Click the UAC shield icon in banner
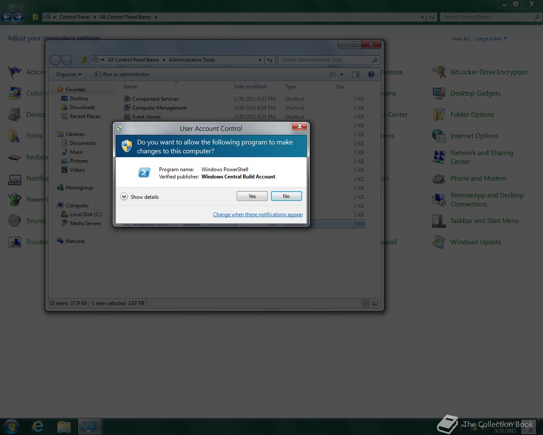The image size is (543, 435). tap(126, 146)
